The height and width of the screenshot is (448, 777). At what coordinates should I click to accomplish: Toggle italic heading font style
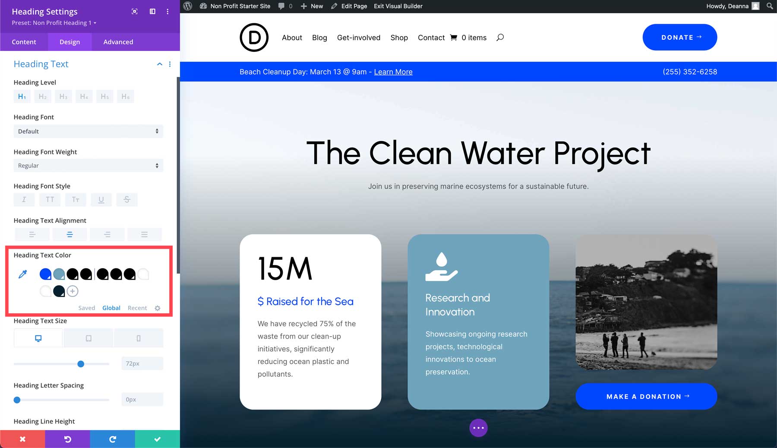[x=24, y=199]
